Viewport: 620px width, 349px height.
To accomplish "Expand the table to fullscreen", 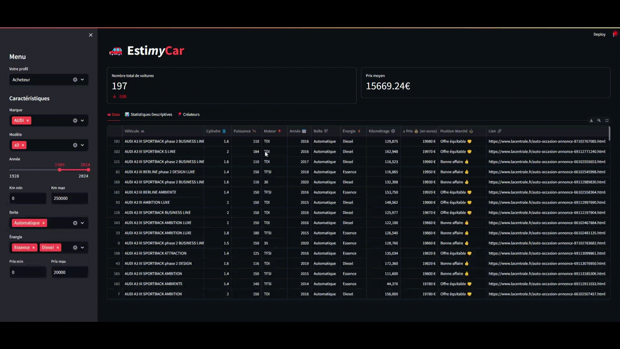I will (607, 121).
